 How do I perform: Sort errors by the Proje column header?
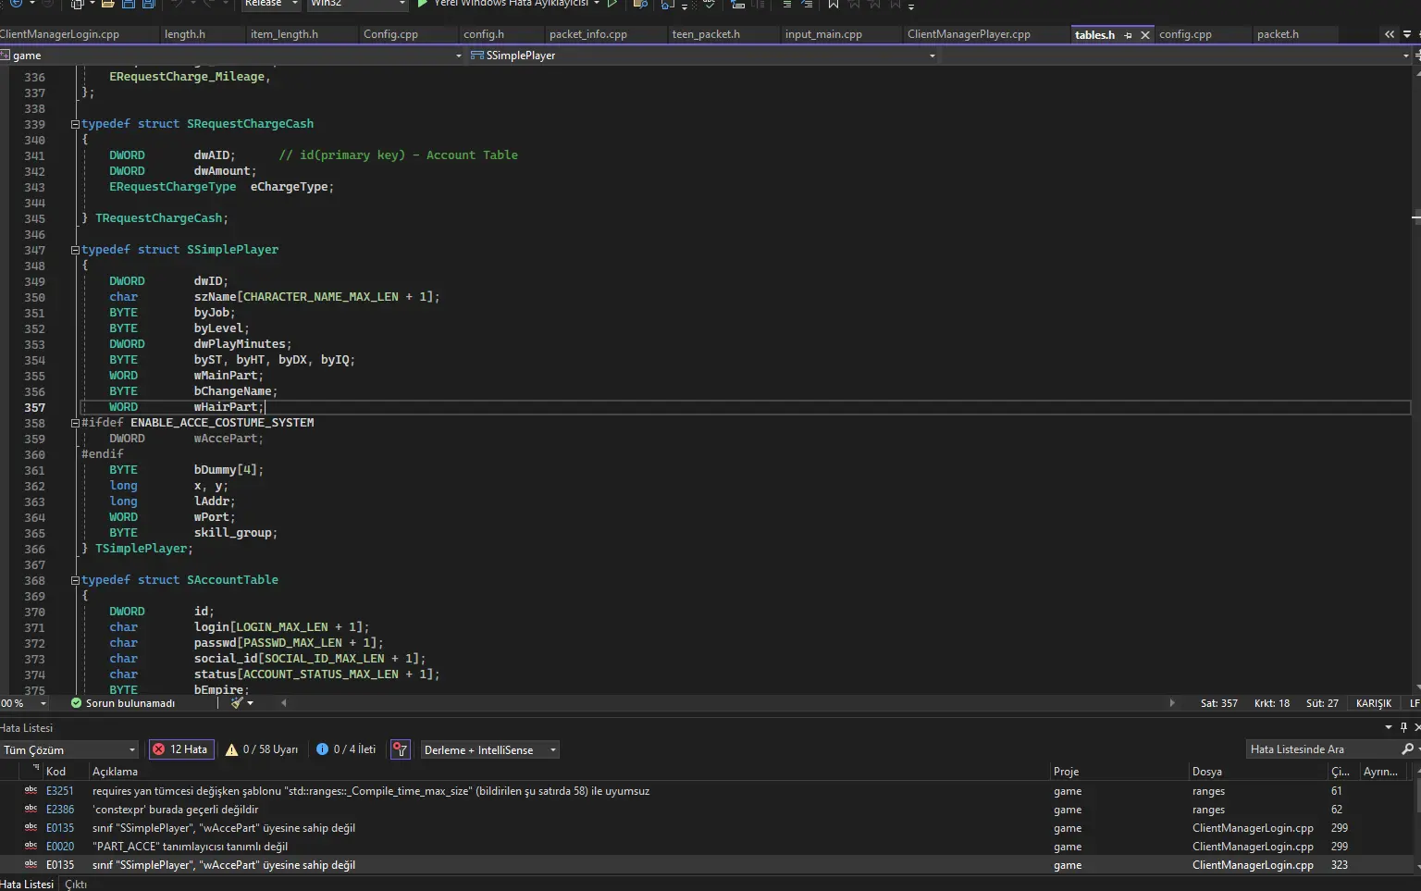(1119, 772)
